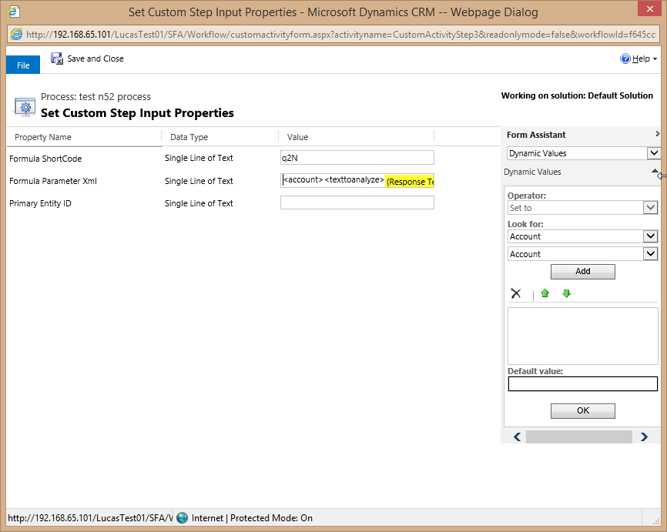Click the Process: test n52 process text
This screenshot has height=532, width=667.
96,97
